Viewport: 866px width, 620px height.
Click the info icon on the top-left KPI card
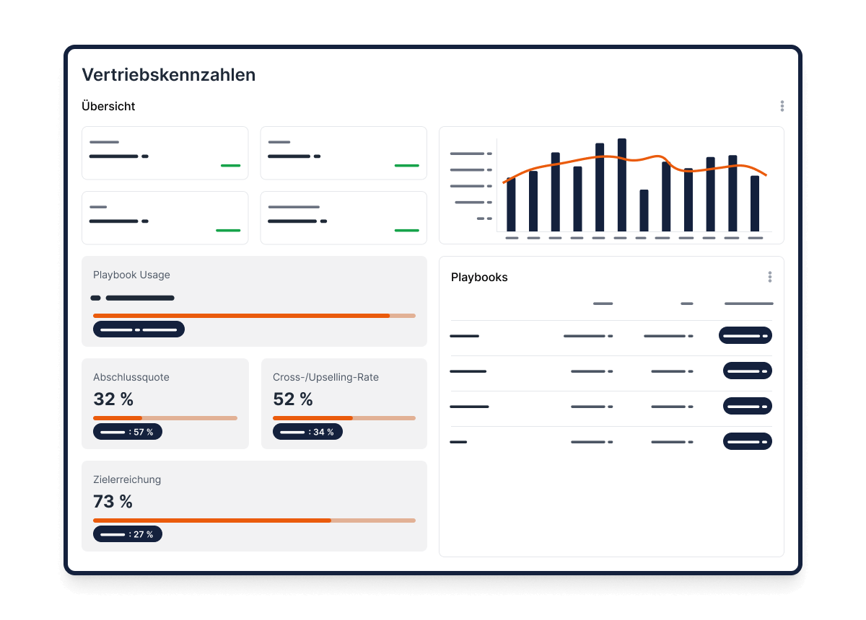(146, 155)
